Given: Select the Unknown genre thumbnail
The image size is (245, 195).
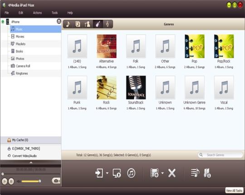Looking at the screenshot, I should [x=165, y=88].
